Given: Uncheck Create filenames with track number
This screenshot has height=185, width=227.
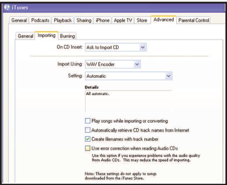Looking at the screenshot, I should [x=88, y=139].
